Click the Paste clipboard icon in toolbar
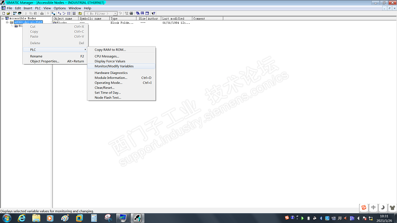397x223 pixels. click(35, 13)
